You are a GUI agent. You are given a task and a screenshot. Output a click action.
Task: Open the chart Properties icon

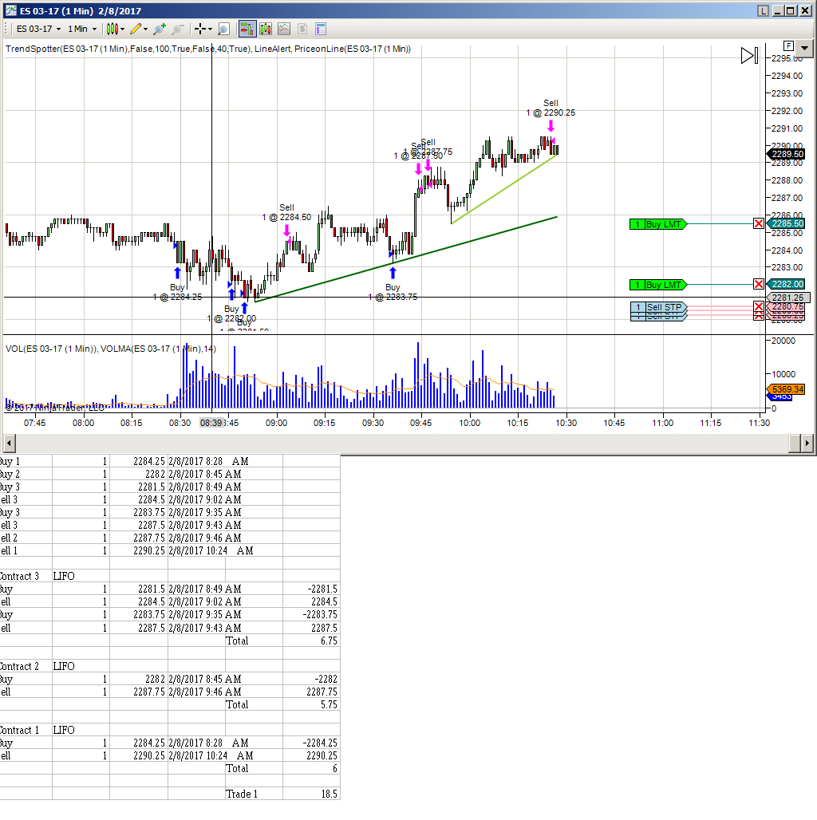click(x=321, y=29)
